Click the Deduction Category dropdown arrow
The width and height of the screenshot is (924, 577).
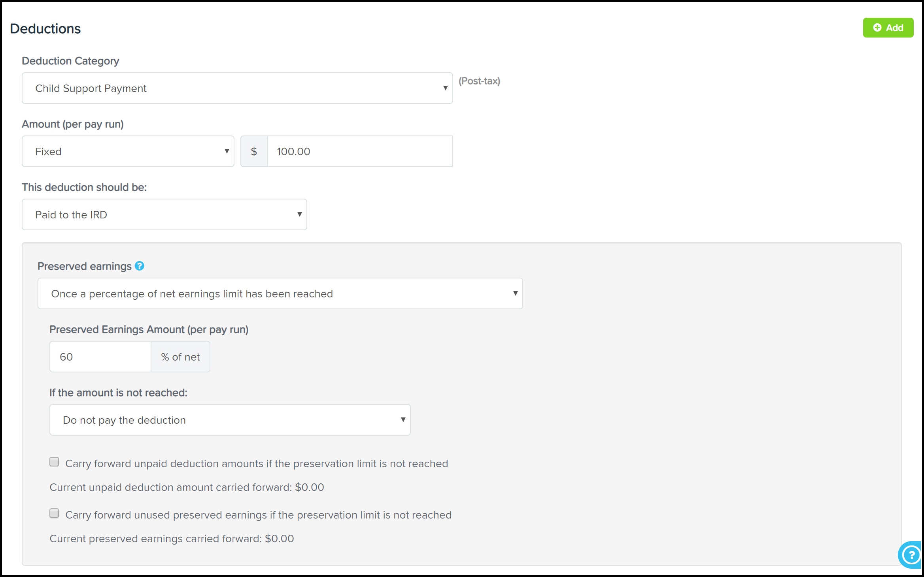tap(445, 88)
